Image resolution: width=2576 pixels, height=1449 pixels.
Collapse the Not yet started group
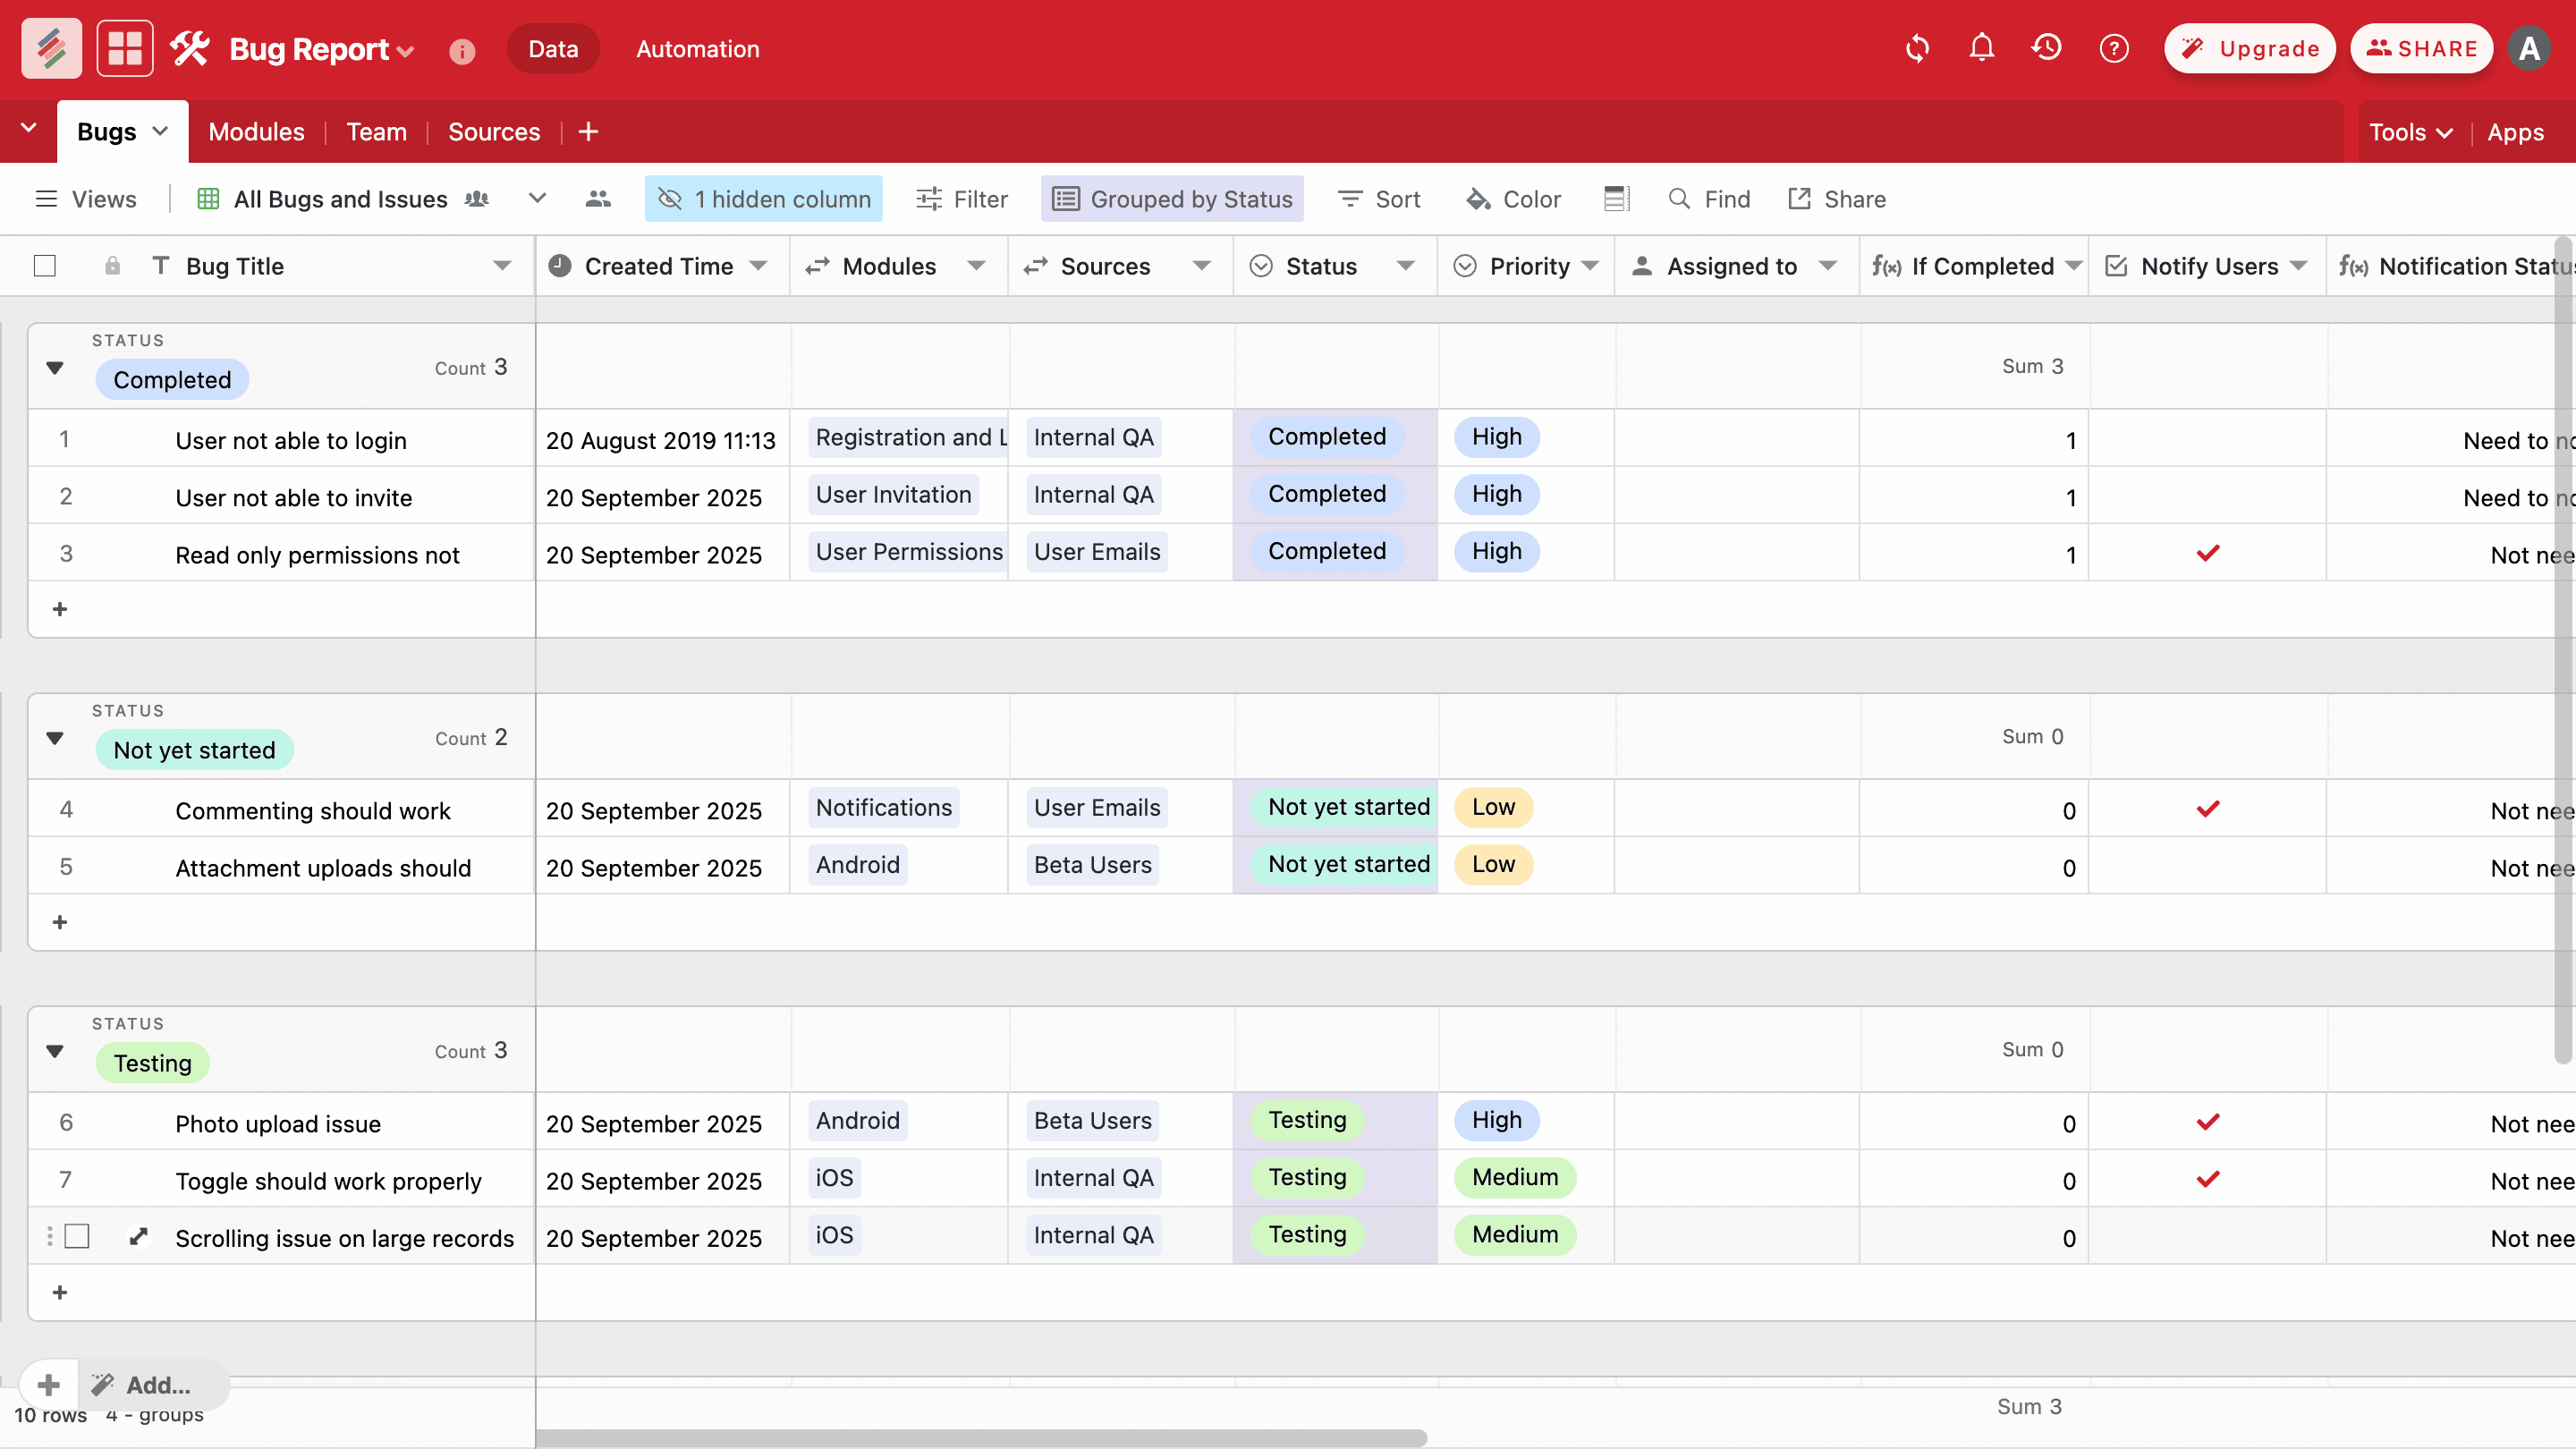55,738
